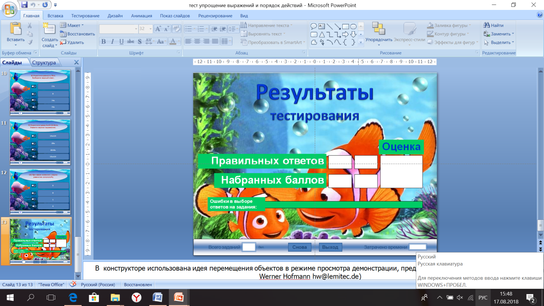The image size is (544, 306).
Task: Switch to Вставка ribbon tab
Action: click(x=55, y=16)
